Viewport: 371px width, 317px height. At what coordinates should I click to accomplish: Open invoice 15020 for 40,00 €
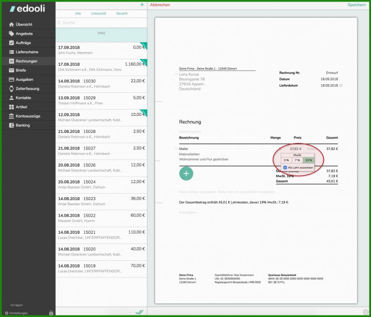101,252
